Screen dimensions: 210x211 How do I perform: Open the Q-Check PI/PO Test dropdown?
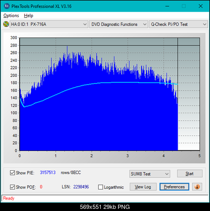[x=178, y=24]
